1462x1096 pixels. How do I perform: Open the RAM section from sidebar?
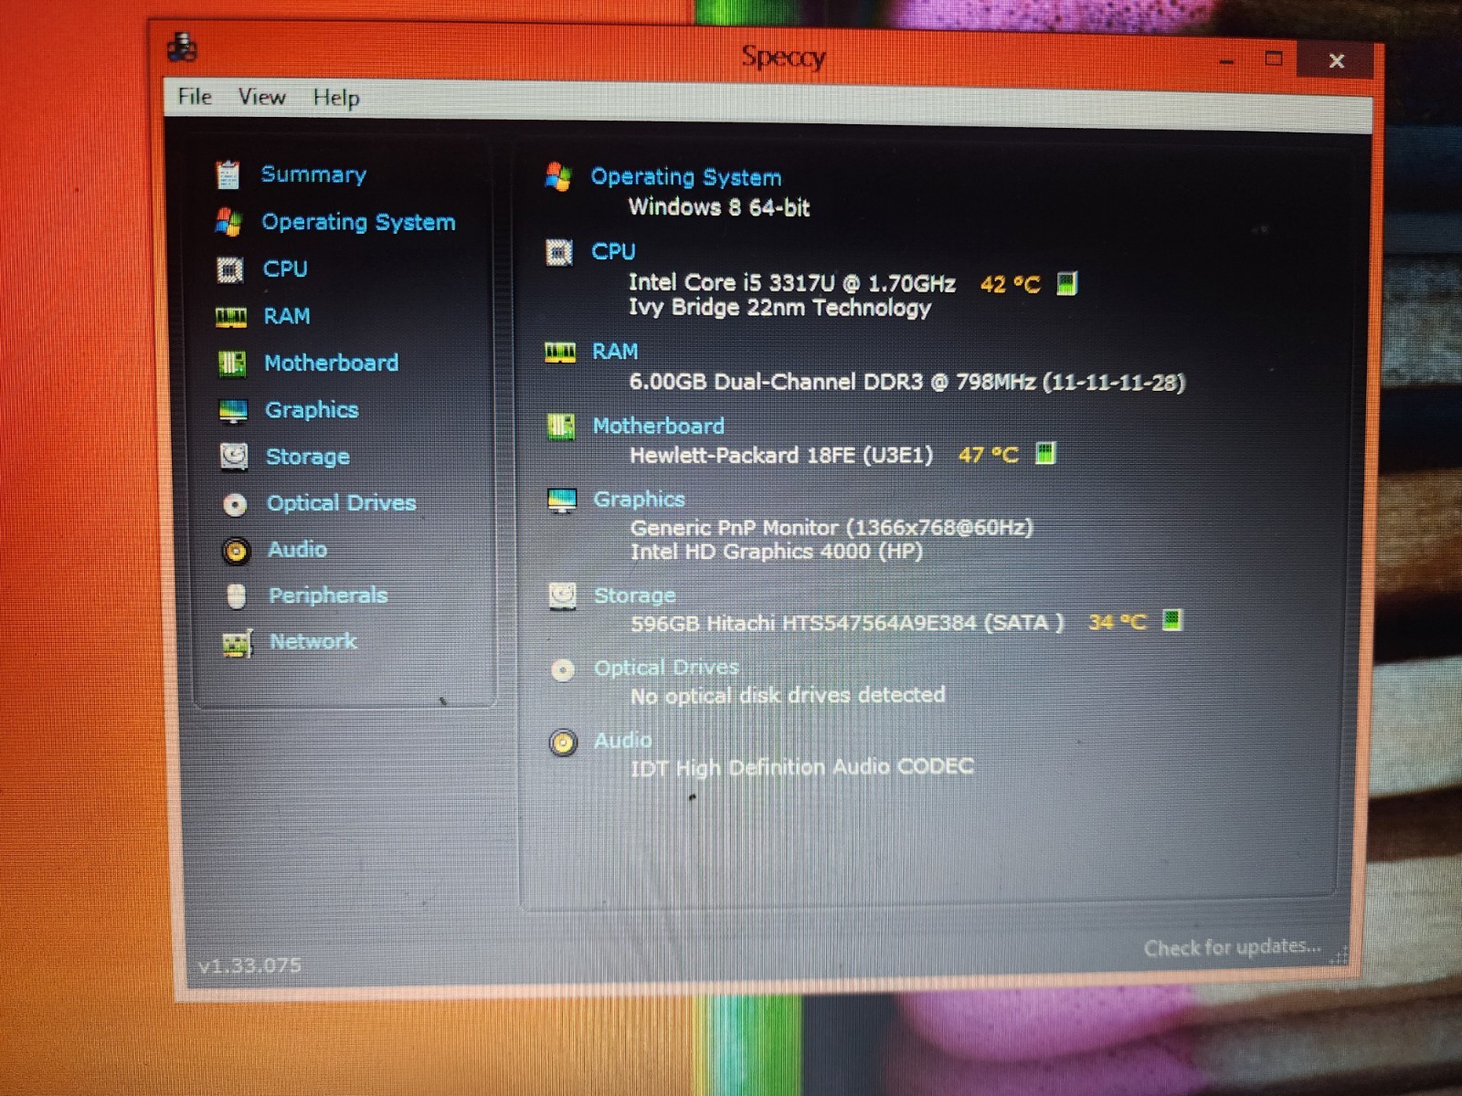point(287,316)
